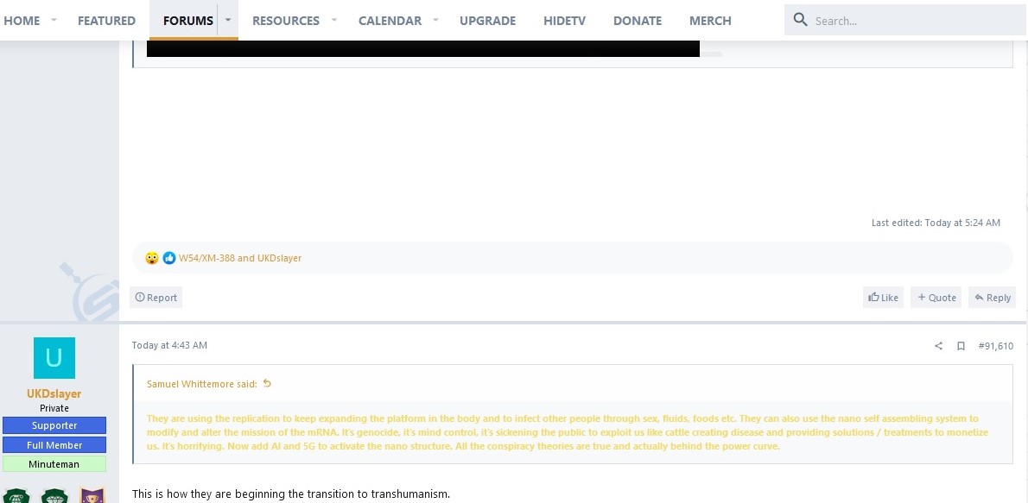Bookmark post #91,610 with the bookmark icon
This screenshot has height=503, width=1028.
click(x=961, y=346)
